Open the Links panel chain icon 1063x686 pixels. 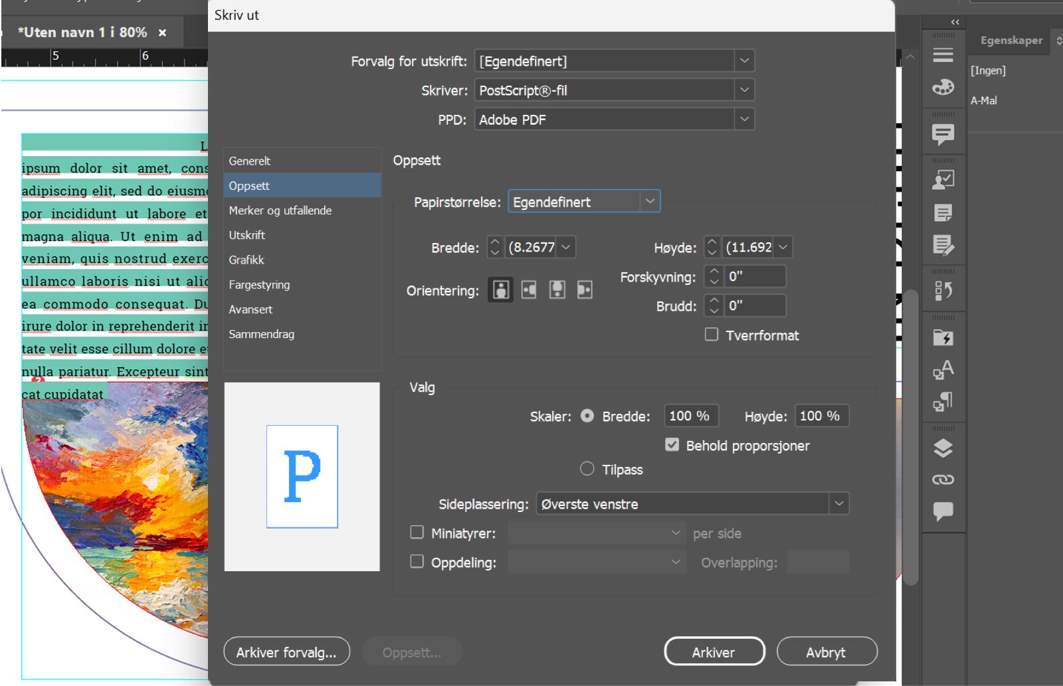point(943,479)
